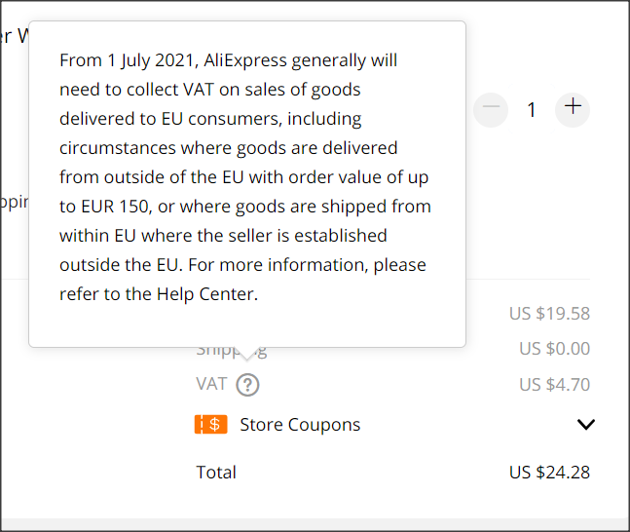Screen dimensions: 630x532
Task: Click the orange coupon dollar icon
Action: click(211, 425)
